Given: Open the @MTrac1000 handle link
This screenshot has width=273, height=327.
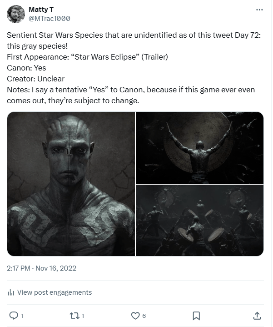Looking at the screenshot, I should (x=49, y=18).
